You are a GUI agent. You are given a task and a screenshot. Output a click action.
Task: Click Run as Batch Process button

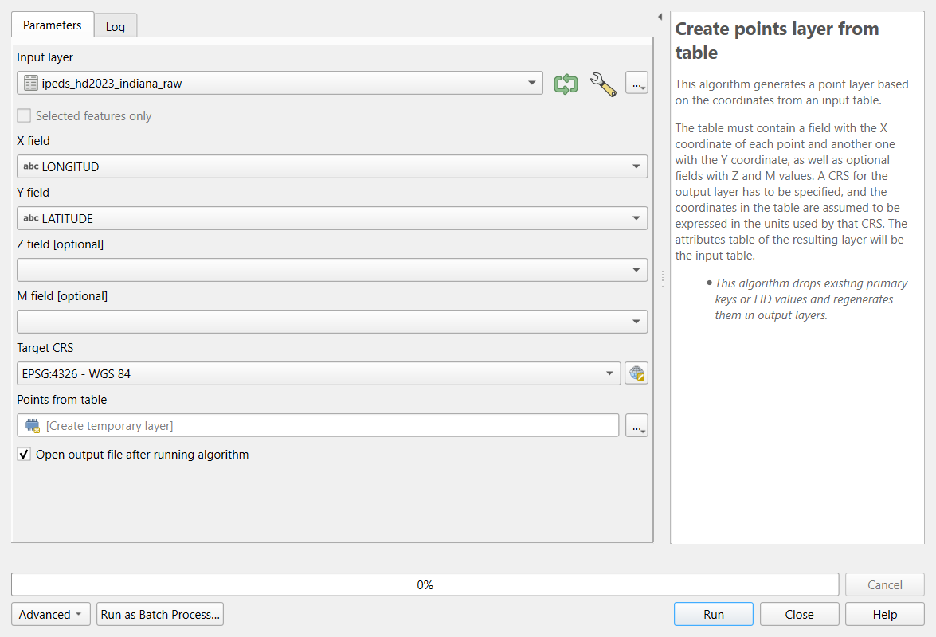160,615
